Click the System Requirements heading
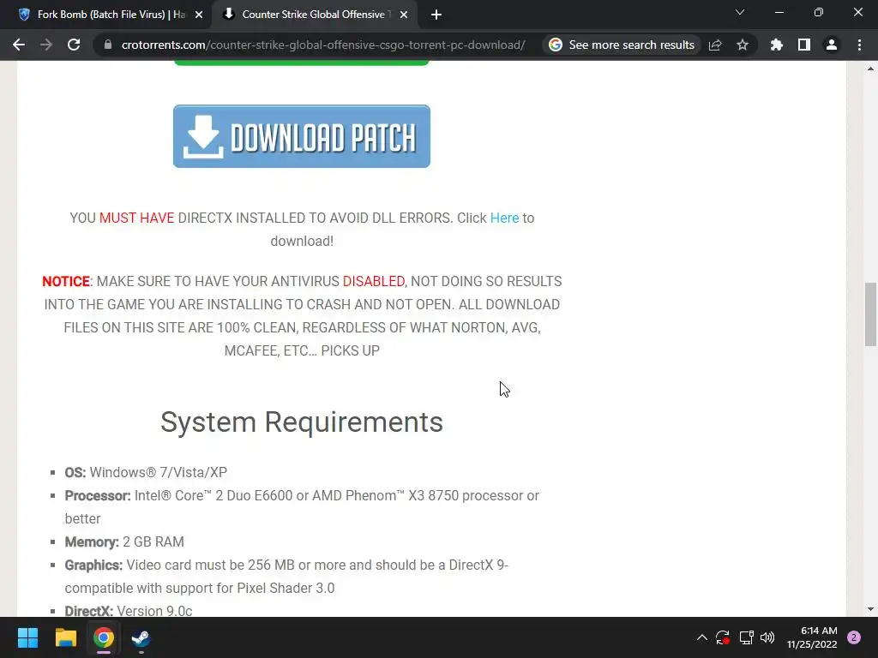The width and height of the screenshot is (878, 658). (302, 422)
